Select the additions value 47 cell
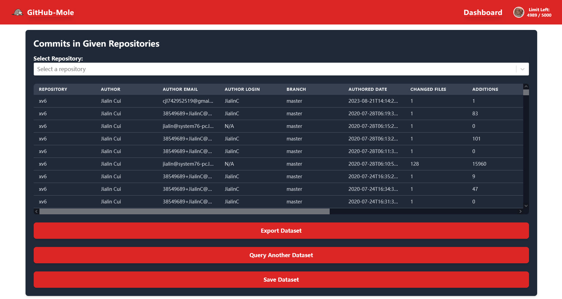Image resolution: width=562 pixels, height=299 pixels. coord(475,189)
